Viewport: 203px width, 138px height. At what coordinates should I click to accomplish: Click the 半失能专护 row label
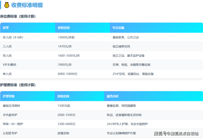tap(10, 115)
